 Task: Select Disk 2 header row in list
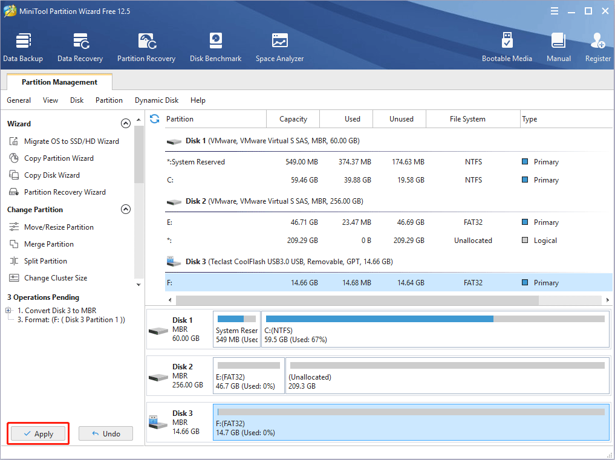click(x=388, y=201)
